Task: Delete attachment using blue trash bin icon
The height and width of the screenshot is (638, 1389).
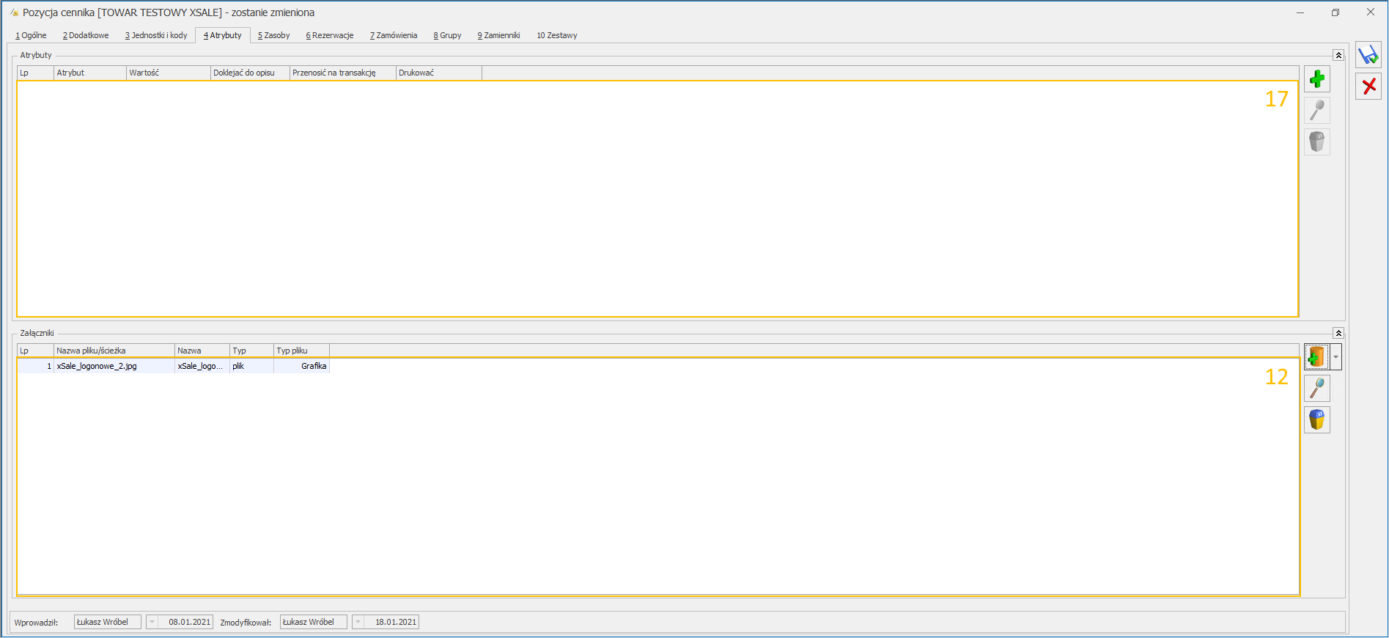Action: click(x=1316, y=419)
